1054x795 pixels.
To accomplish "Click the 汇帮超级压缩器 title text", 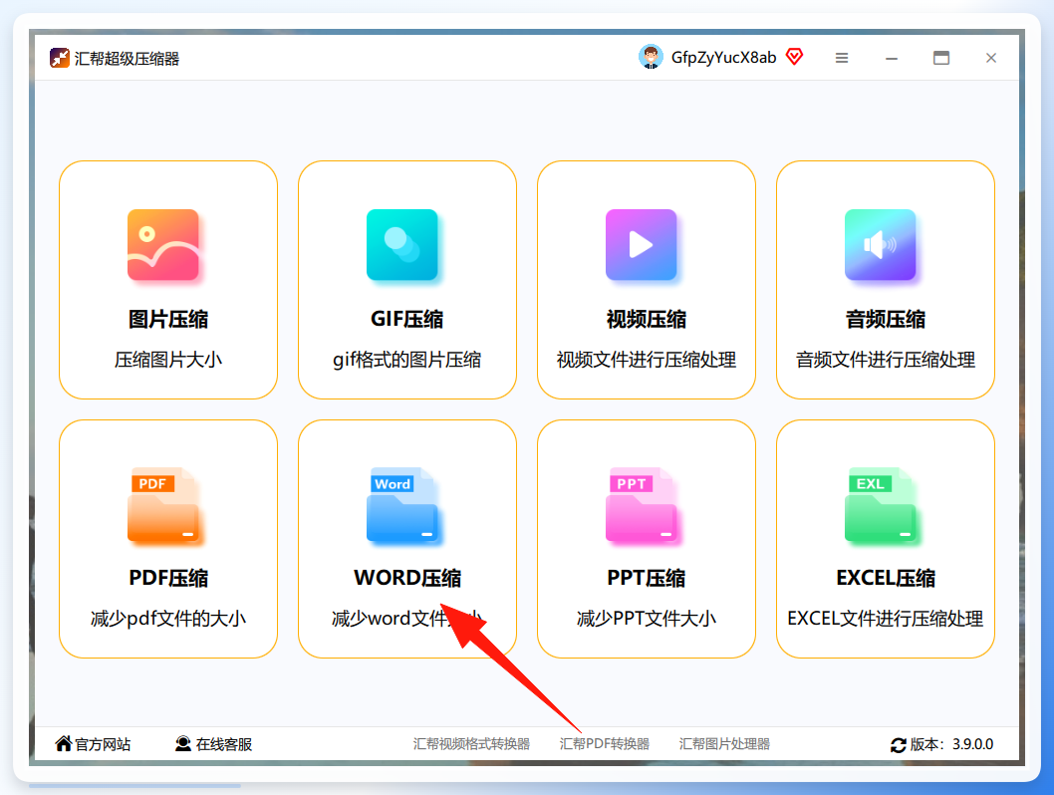I will pos(128,59).
